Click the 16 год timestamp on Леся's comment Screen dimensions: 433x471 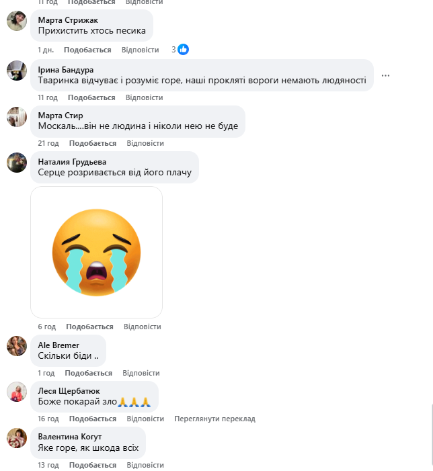click(49, 419)
